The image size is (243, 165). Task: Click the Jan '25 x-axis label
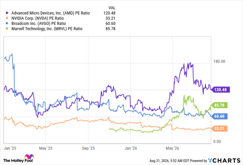(10, 148)
